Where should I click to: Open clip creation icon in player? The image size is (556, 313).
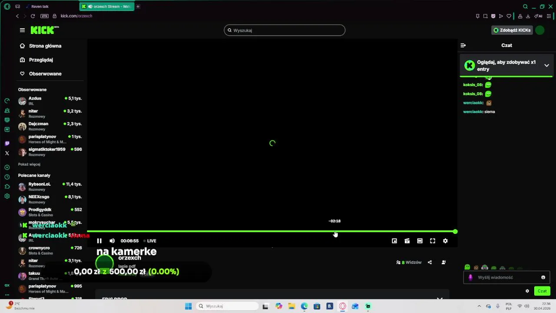click(407, 241)
